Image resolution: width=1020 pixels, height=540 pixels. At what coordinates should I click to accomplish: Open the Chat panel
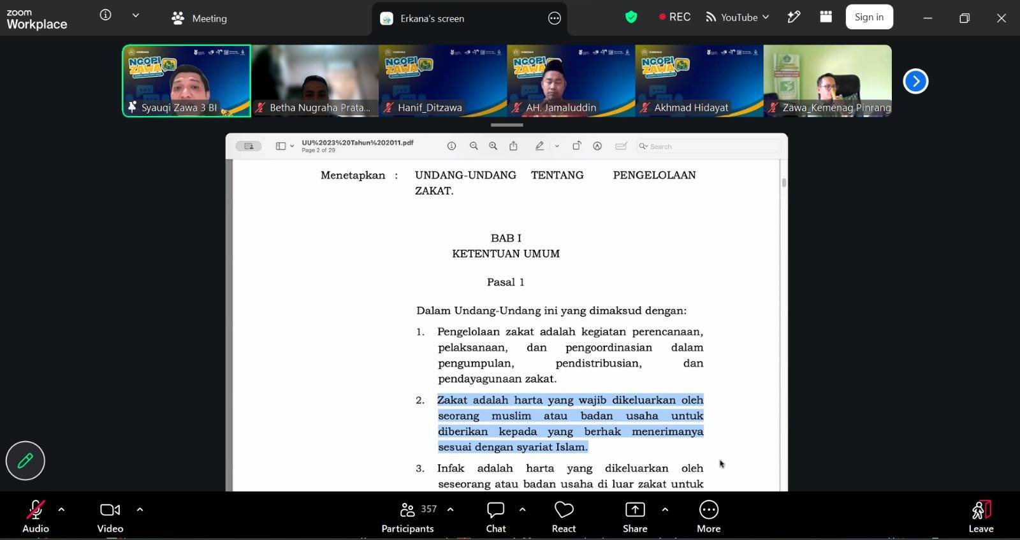[x=496, y=516]
